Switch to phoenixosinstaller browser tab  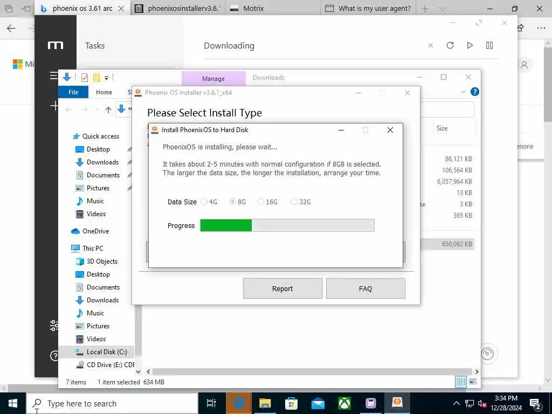177,8
